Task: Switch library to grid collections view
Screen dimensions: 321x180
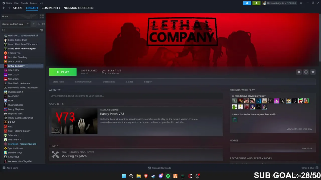Action: (x=42, y=16)
